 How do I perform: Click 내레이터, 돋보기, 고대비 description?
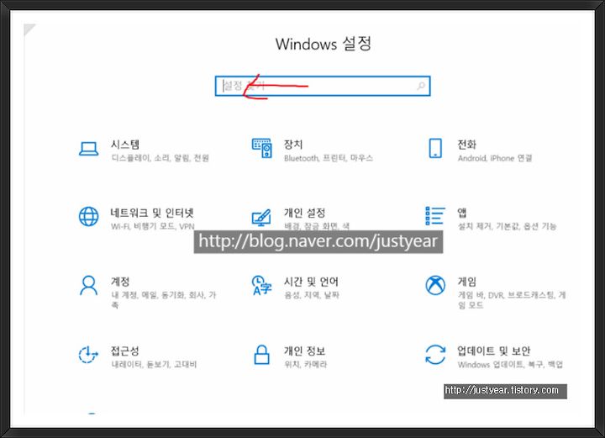tap(154, 364)
